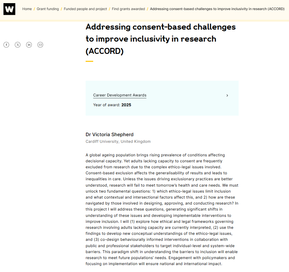This screenshot has height=272, width=289.
Task: Click the Year of award 2025 text
Action: 112,105
